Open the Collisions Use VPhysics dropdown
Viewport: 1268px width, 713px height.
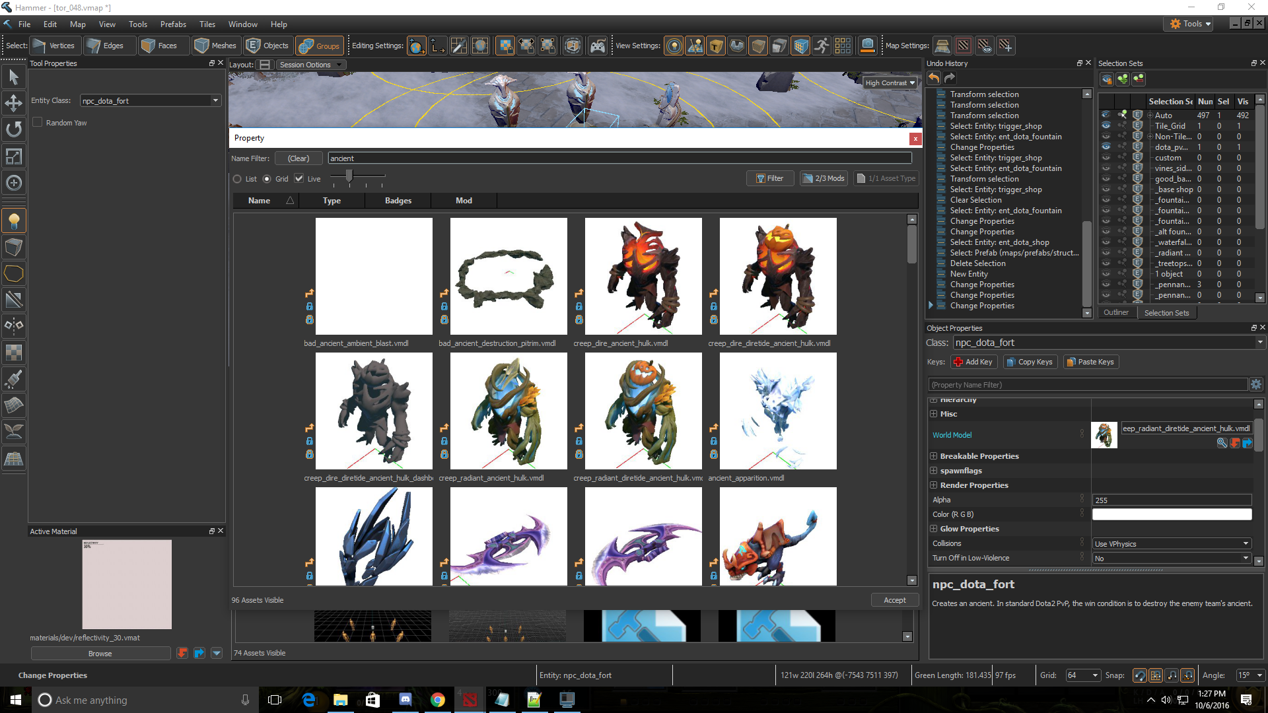(1172, 544)
